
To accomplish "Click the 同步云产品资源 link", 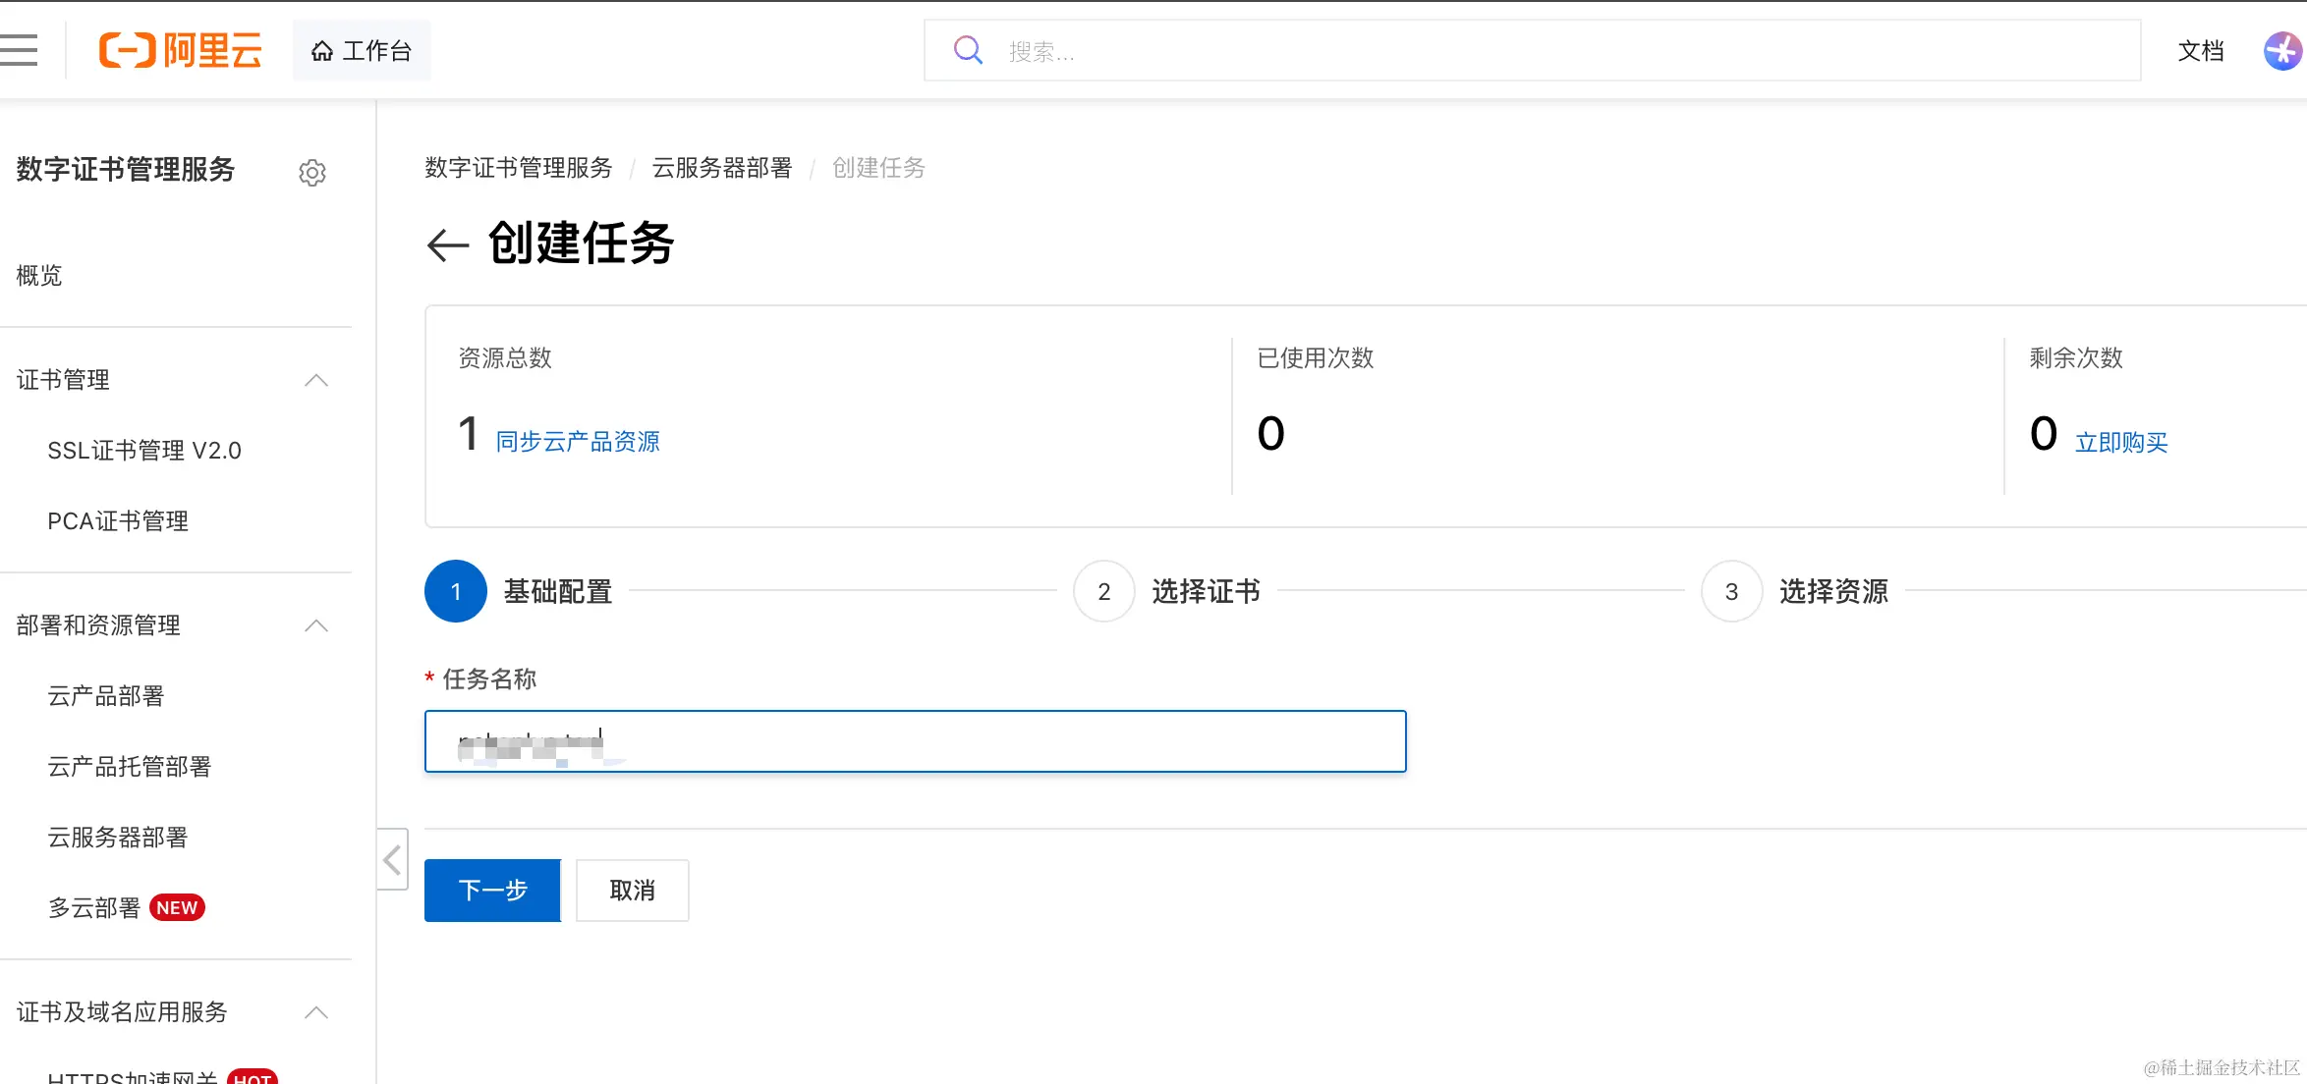I will pyautogui.click(x=578, y=442).
